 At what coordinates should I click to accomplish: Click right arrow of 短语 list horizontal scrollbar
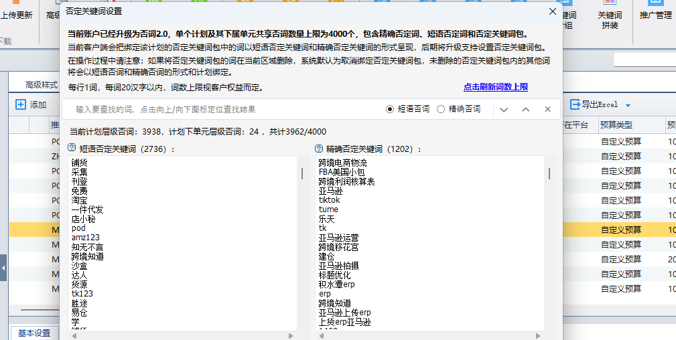tap(291, 336)
